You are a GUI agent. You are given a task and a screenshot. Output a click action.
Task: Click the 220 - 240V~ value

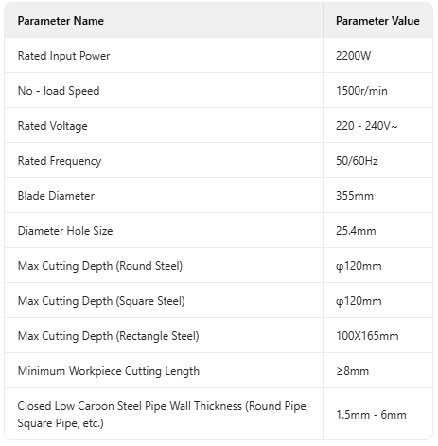366,126
